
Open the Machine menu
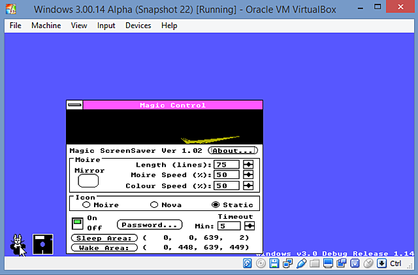[x=46, y=25]
